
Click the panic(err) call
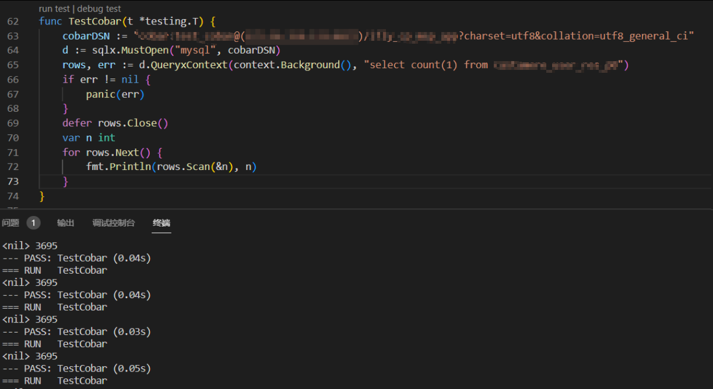point(115,94)
